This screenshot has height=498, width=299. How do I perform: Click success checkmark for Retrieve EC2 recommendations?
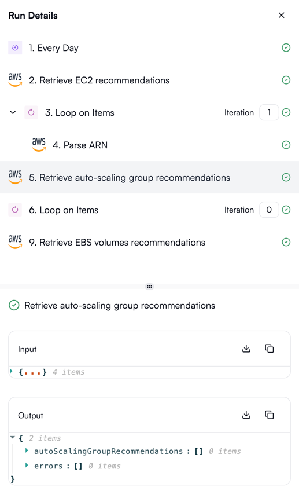286,80
